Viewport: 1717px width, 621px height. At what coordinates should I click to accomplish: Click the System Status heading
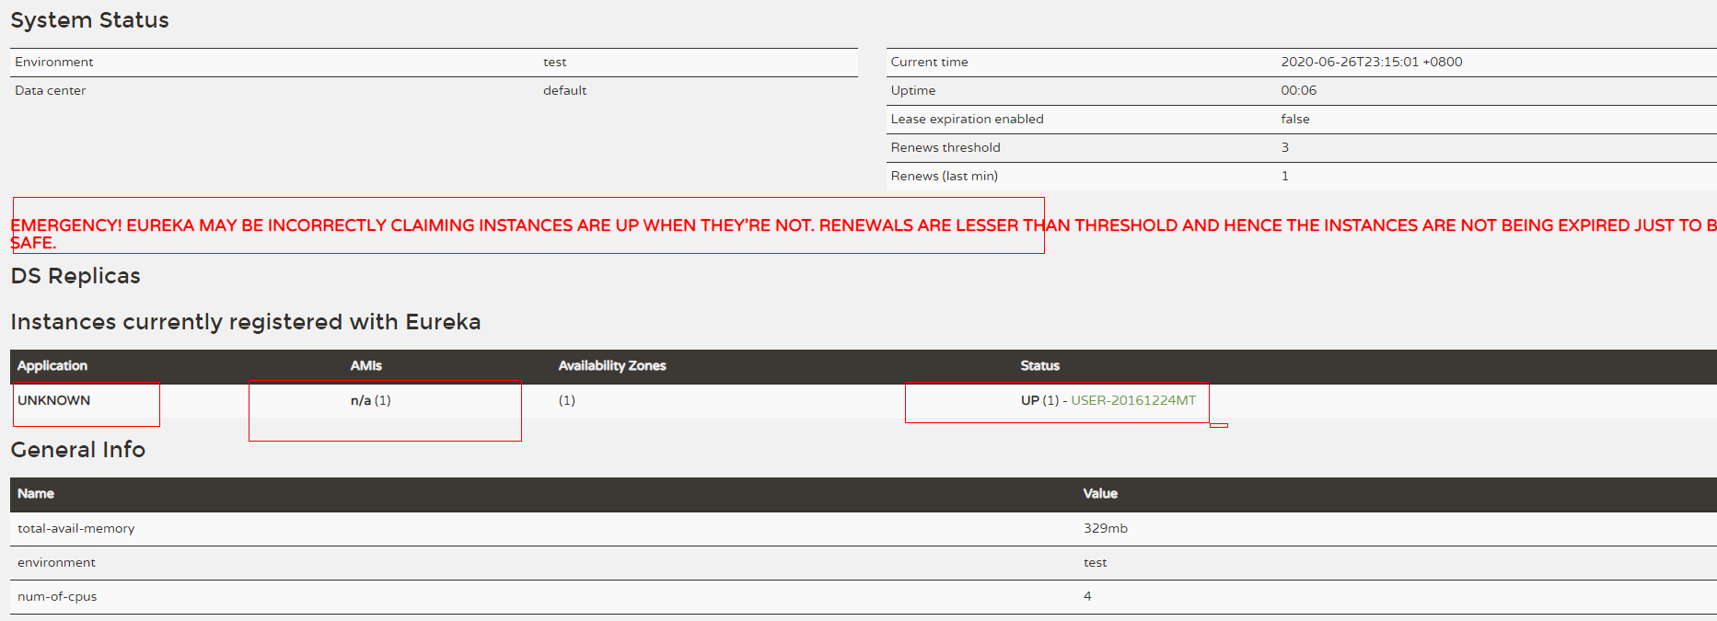click(x=89, y=20)
